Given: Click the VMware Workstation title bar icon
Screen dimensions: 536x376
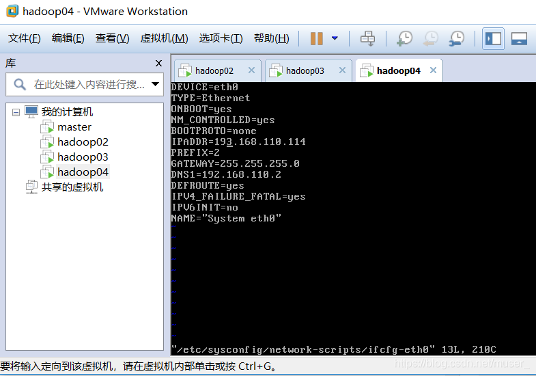Looking at the screenshot, I should click(x=12, y=11).
